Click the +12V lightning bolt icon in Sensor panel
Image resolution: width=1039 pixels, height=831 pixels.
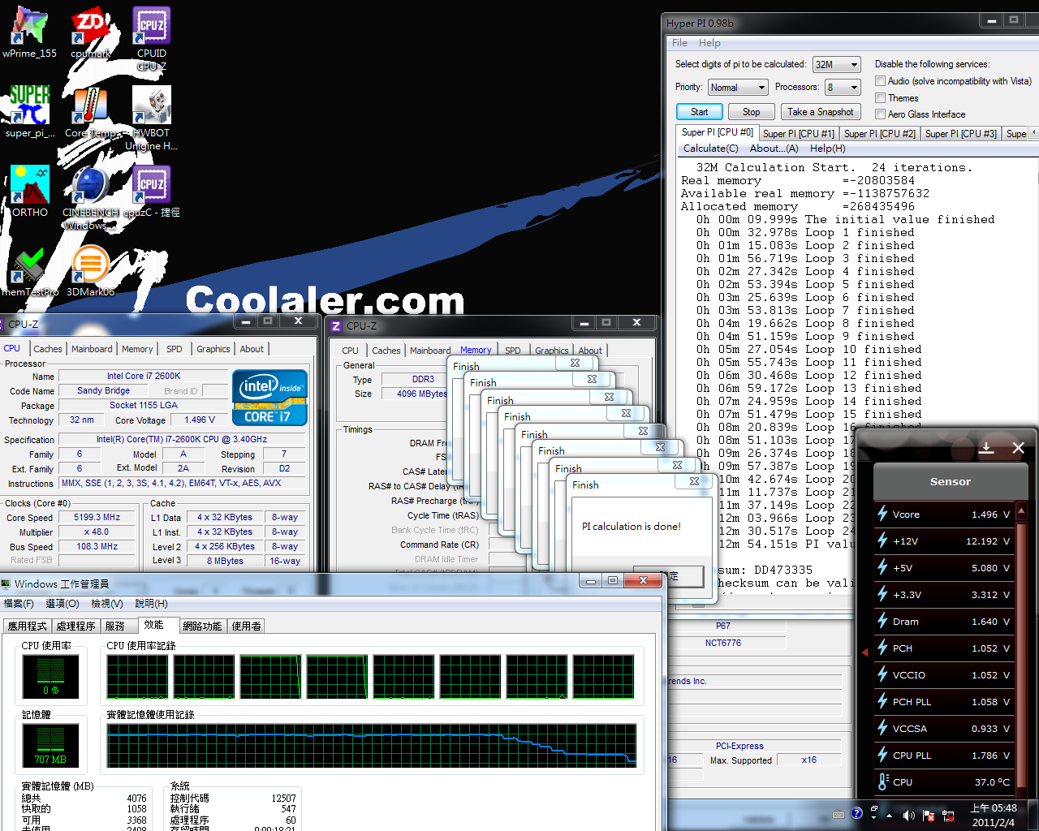coord(882,540)
